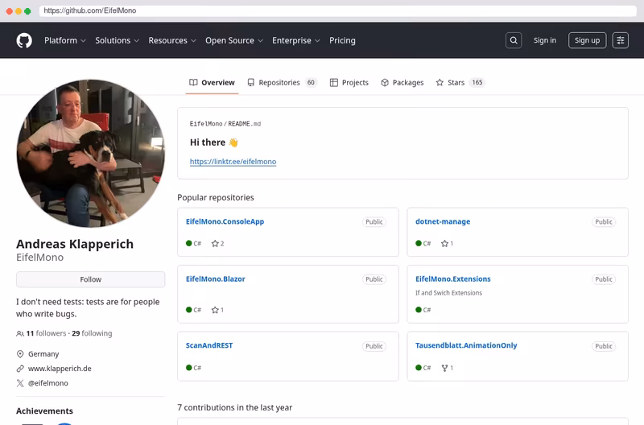
Task: View the 29 following list
Action: [x=92, y=333]
